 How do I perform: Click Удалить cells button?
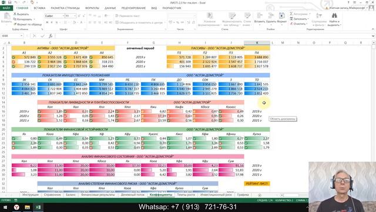(x=271, y=18)
